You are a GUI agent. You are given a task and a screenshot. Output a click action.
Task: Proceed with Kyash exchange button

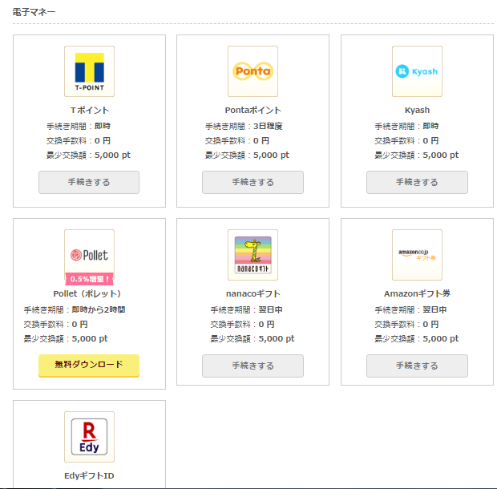click(x=417, y=182)
